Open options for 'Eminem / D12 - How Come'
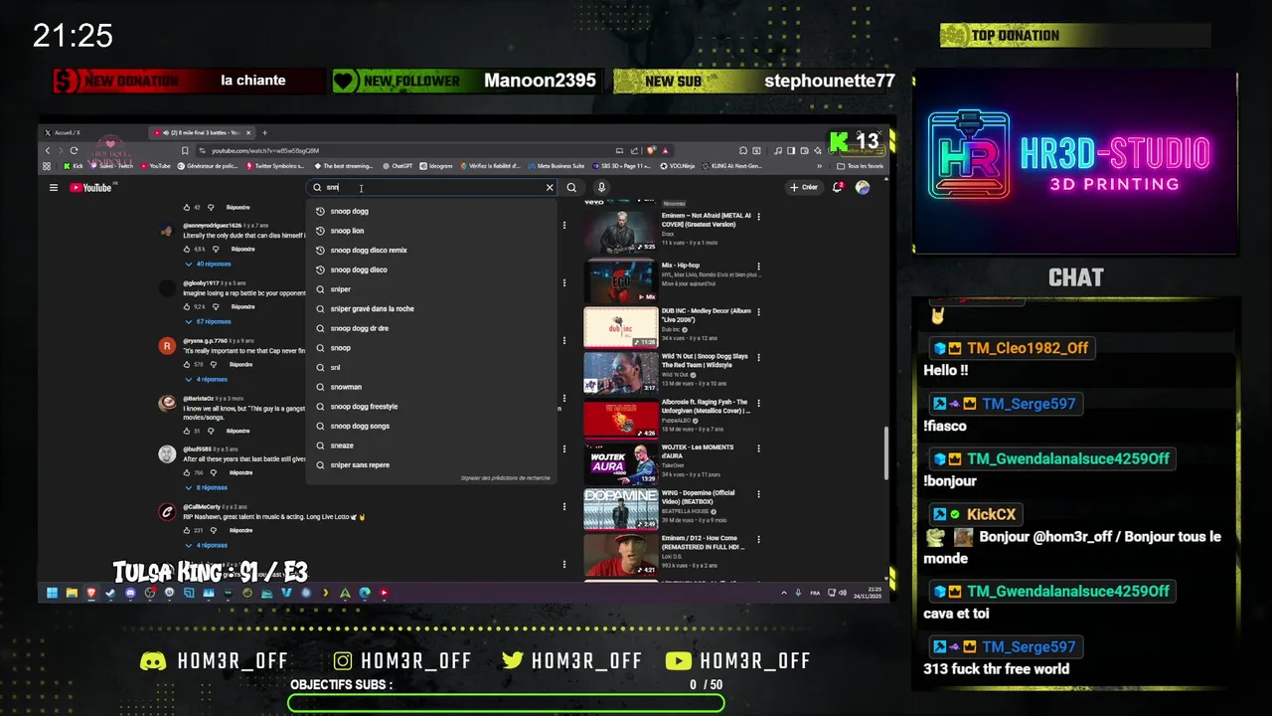1272x716 pixels. pyautogui.click(x=758, y=542)
